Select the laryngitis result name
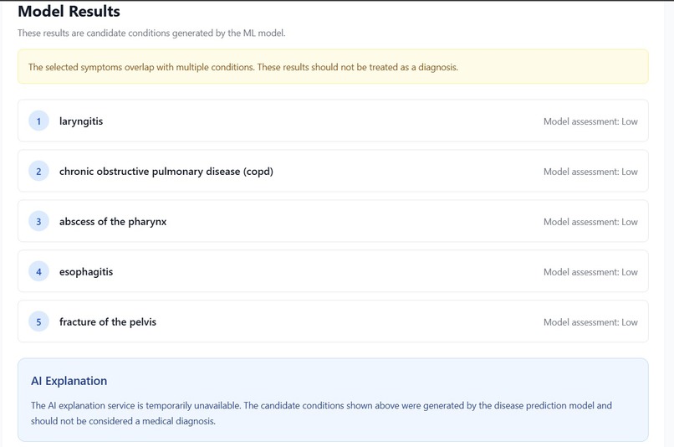The height and width of the screenshot is (447, 674). coord(81,121)
